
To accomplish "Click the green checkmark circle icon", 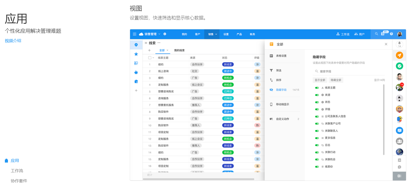I will 400,66.
